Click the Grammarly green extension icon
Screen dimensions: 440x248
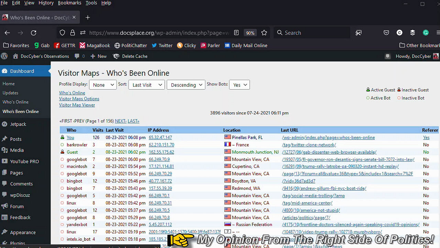(426, 33)
